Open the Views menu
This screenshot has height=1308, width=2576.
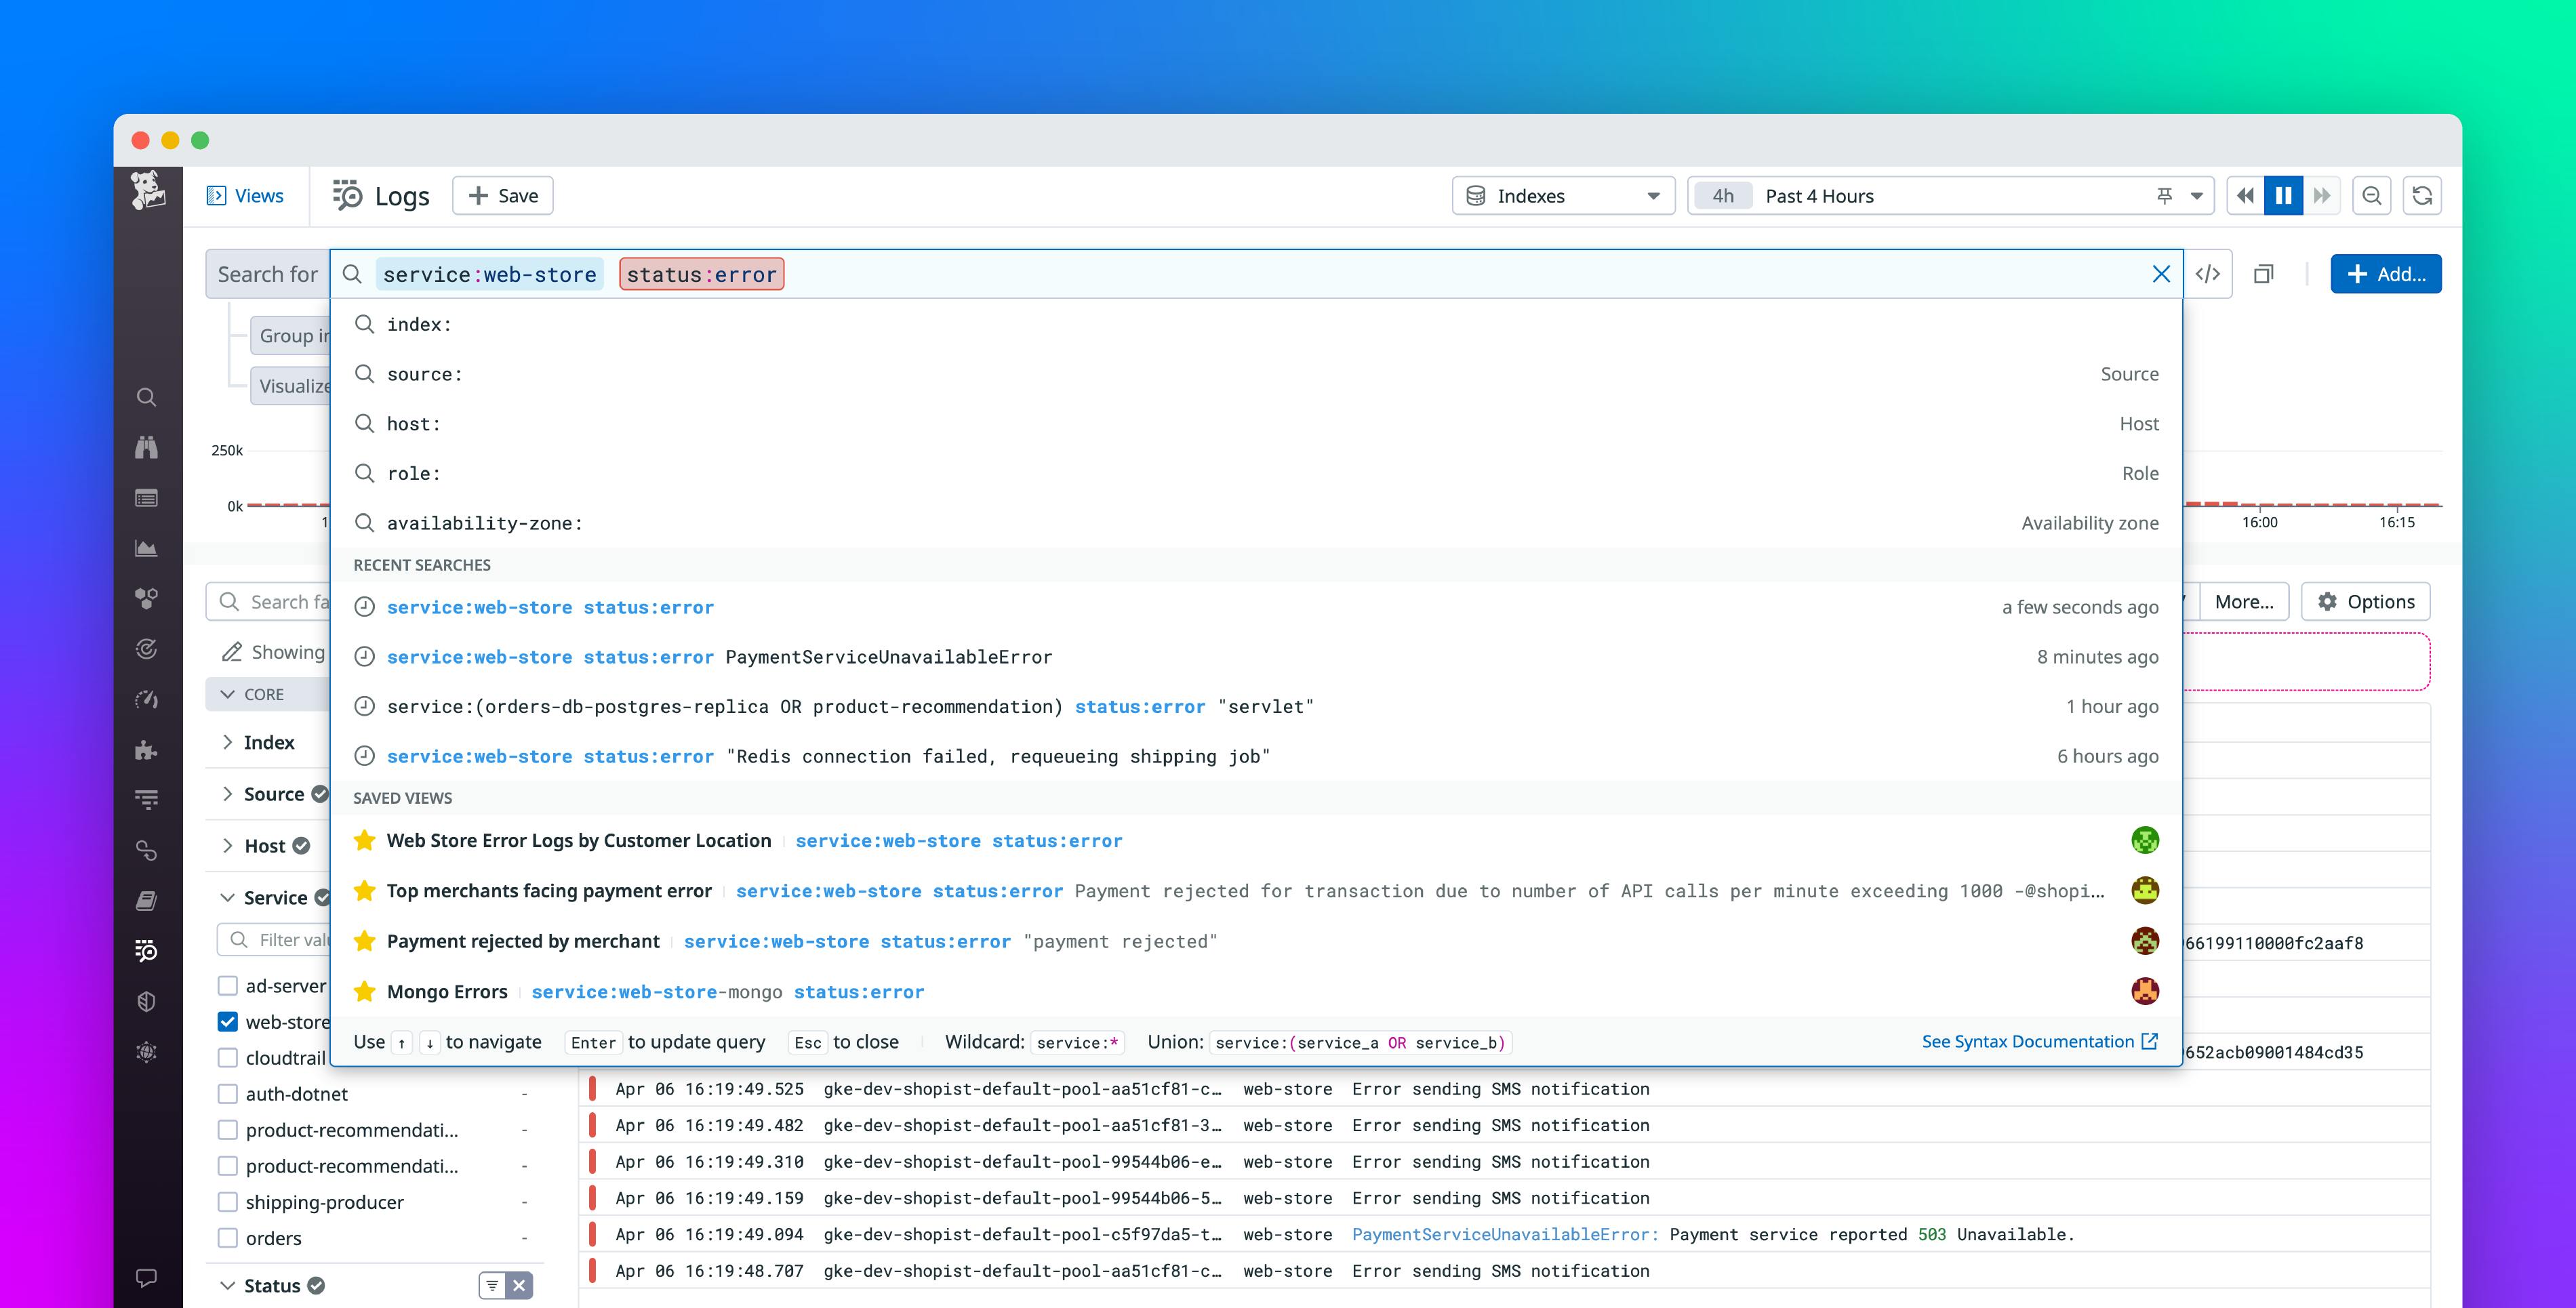244,195
